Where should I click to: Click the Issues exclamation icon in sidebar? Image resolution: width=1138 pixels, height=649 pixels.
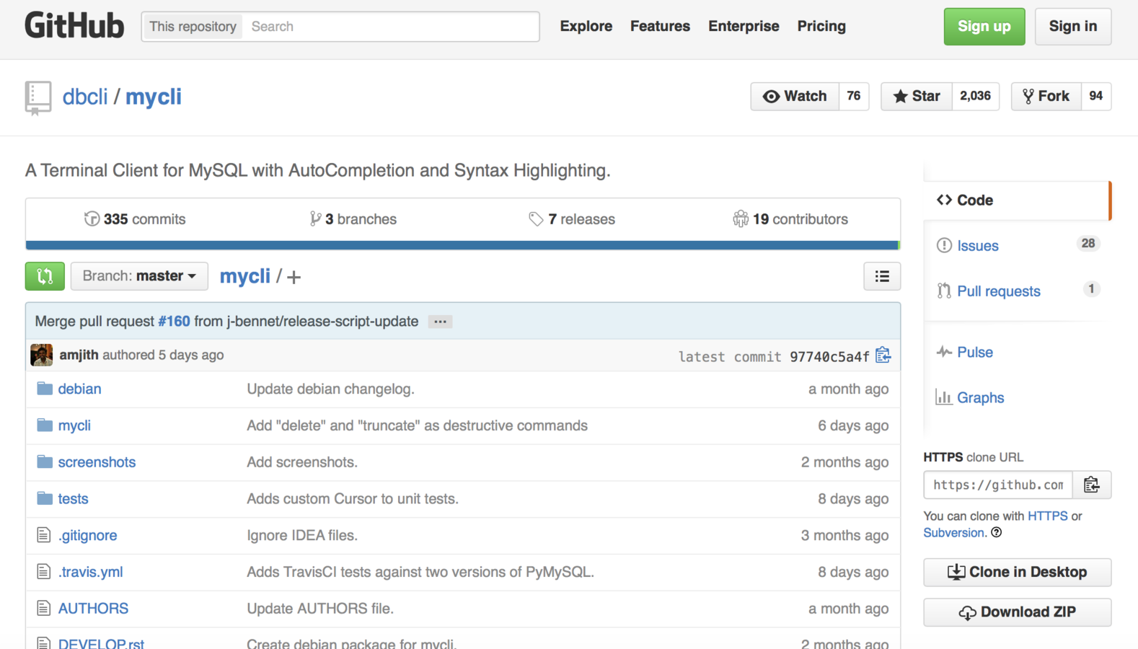944,245
